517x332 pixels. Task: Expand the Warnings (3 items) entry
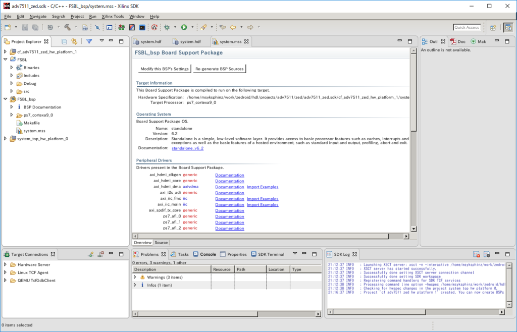(136, 277)
